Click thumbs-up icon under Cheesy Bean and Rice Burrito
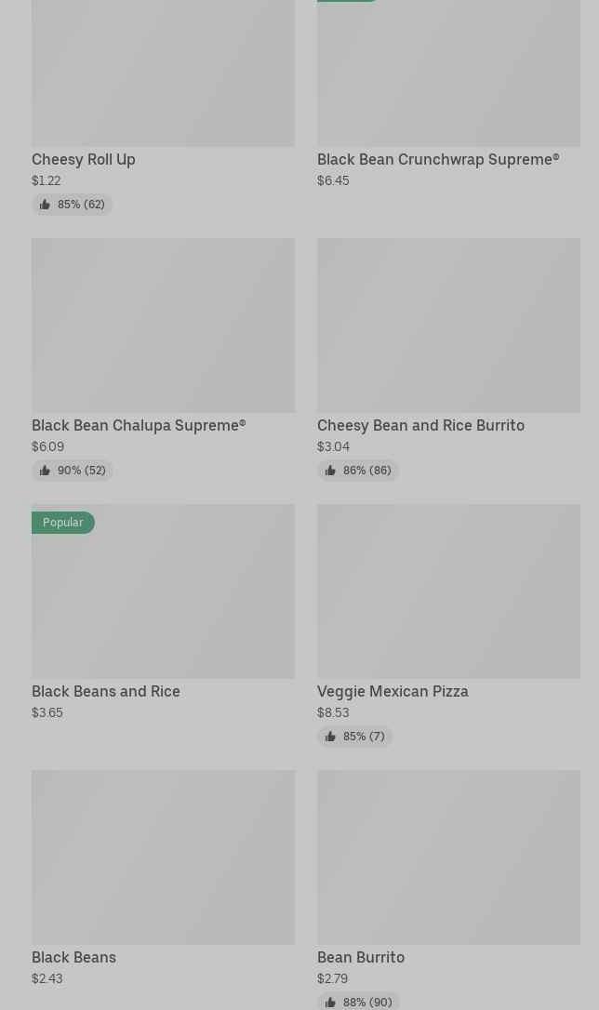 coord(330,471)
